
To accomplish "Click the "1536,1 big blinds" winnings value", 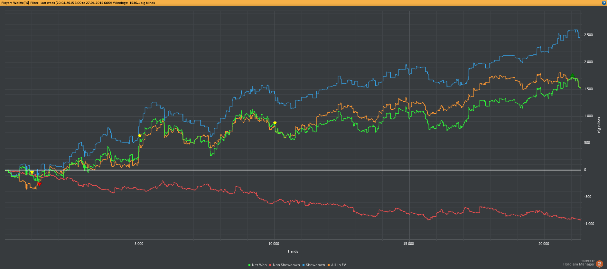I will click(142, 3).
